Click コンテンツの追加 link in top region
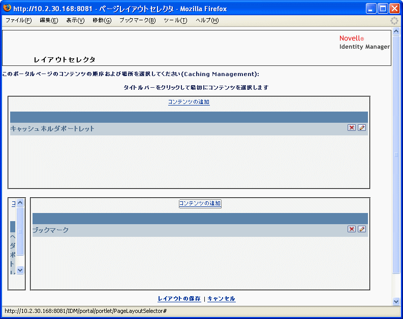Image resolution: width=403 pixels, height=319 pixels. coord(189,102)
